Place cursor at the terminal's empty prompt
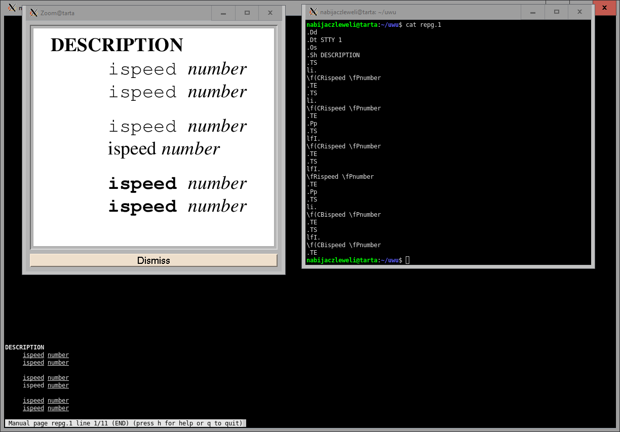This screenshot has height=432, width=620. (407, 260)
